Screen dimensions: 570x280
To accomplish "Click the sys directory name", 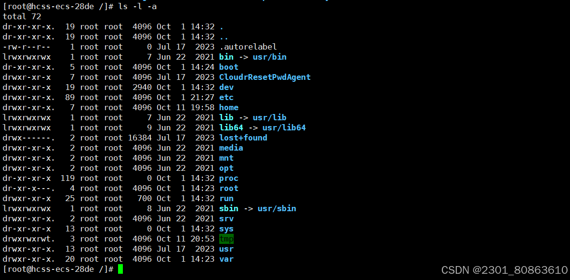I will [226, 229].
